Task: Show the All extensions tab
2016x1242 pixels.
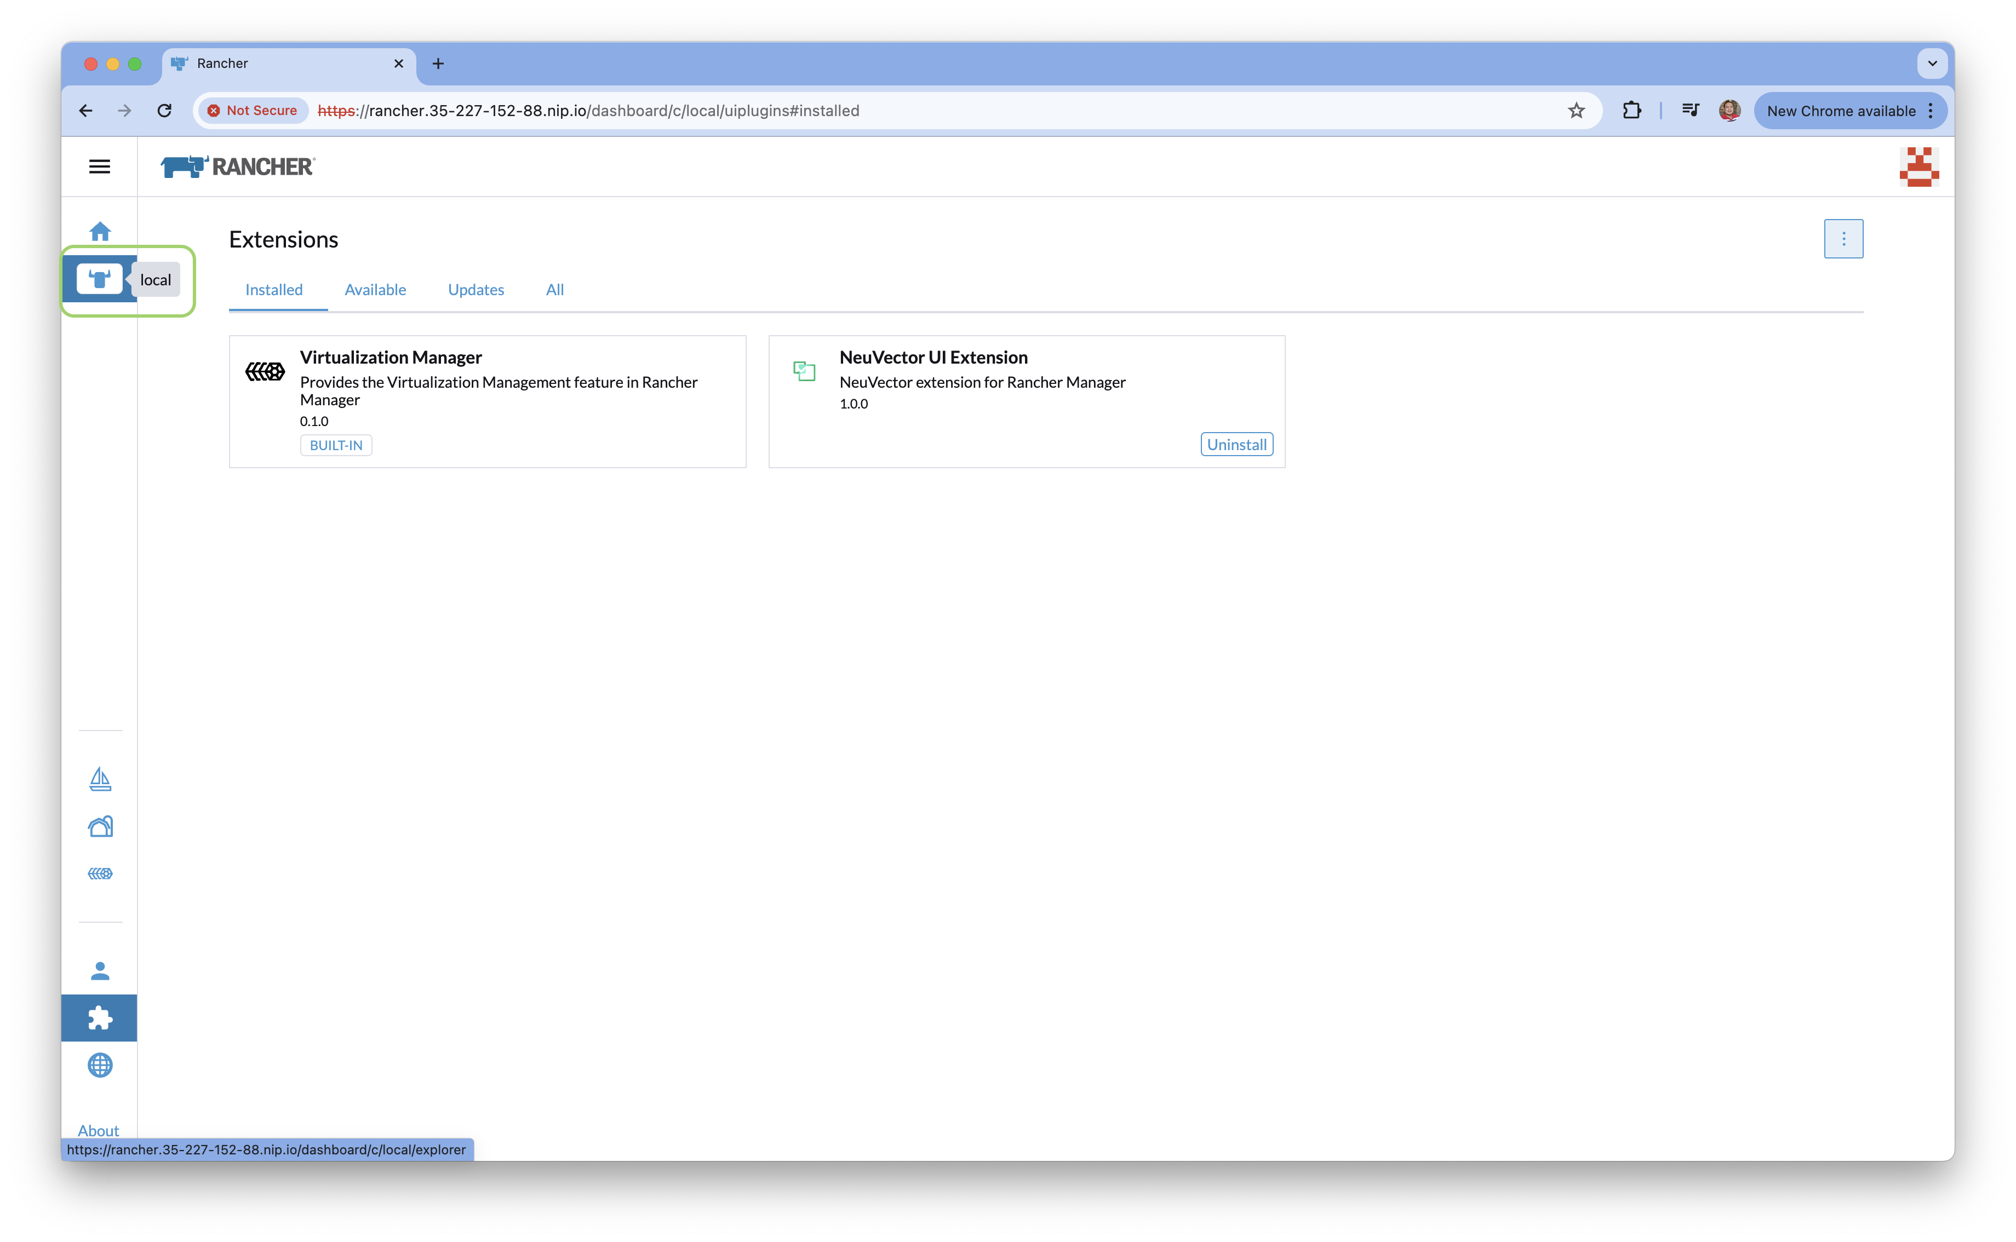Action: click(554, 290)
